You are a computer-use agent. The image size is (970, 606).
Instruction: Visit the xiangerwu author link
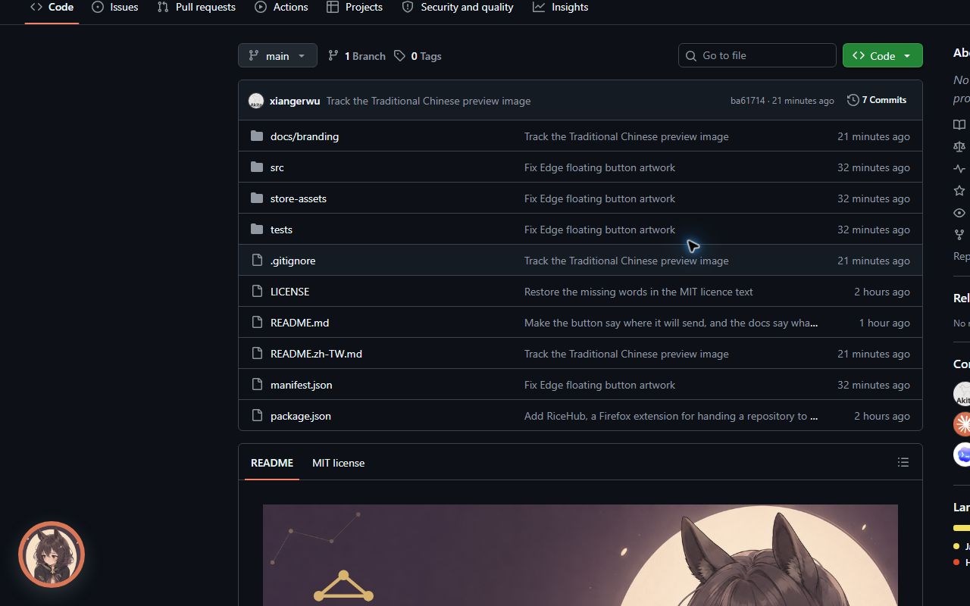coord(295,101)
